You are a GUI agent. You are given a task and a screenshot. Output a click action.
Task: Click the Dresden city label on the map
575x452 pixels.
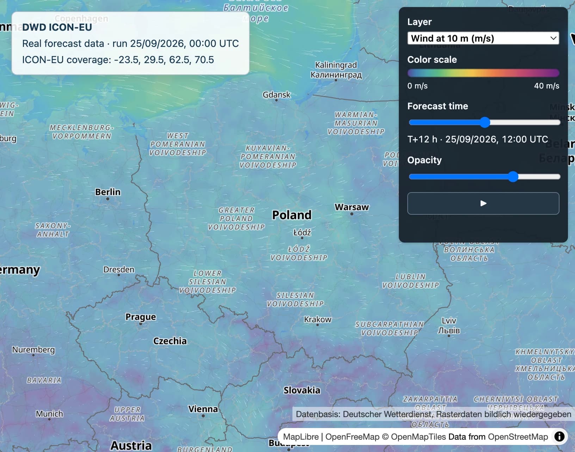pyautogui.click(x=119, y=270)
